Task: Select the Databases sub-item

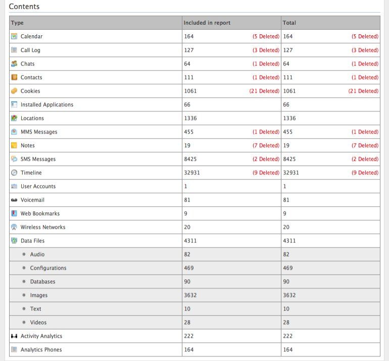Action: coord(42,281)
